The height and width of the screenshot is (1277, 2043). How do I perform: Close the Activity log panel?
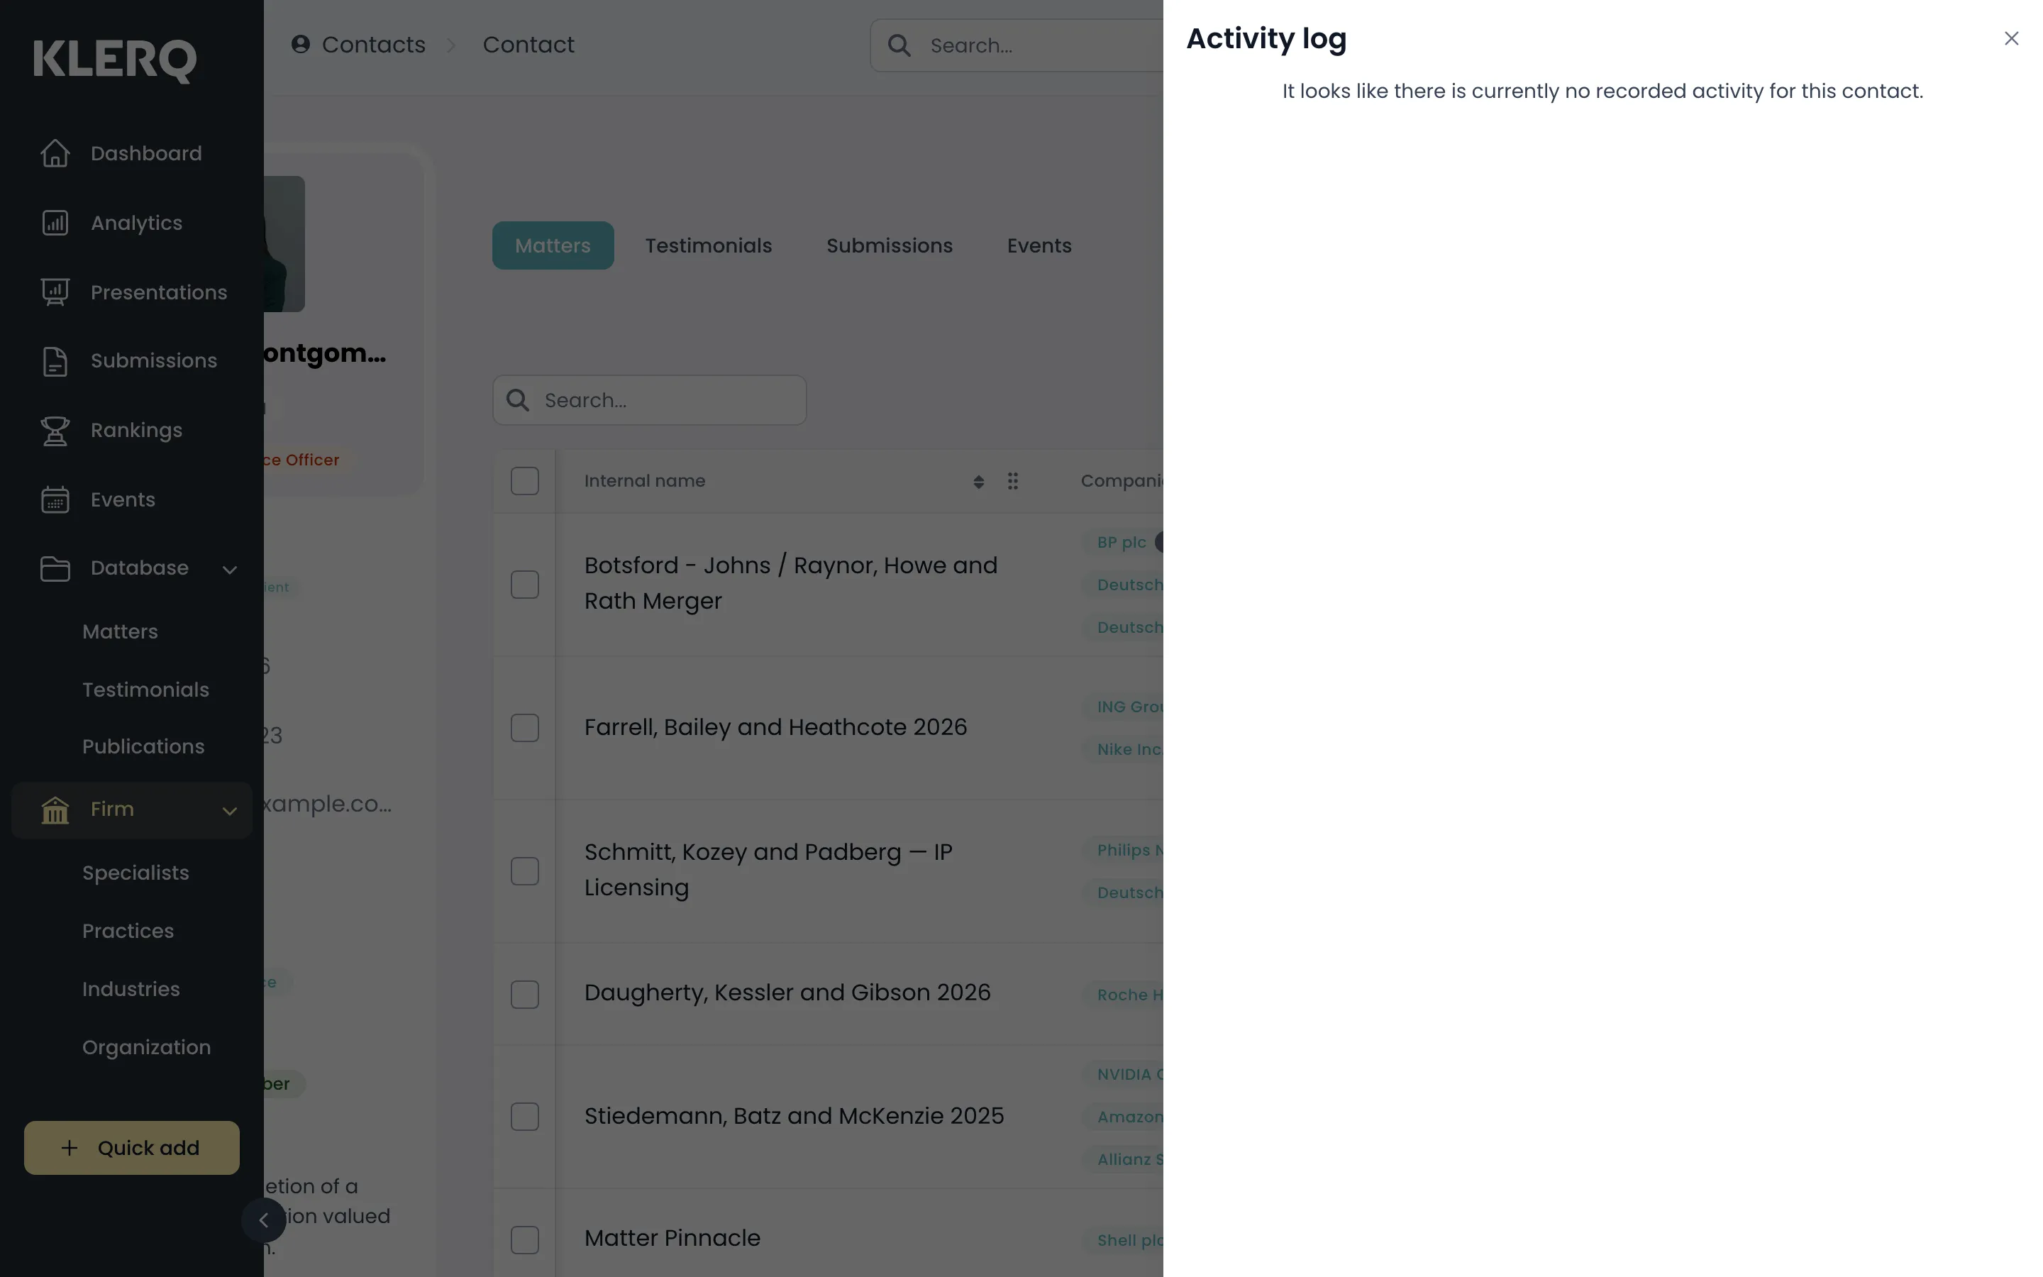(2011, 39)
